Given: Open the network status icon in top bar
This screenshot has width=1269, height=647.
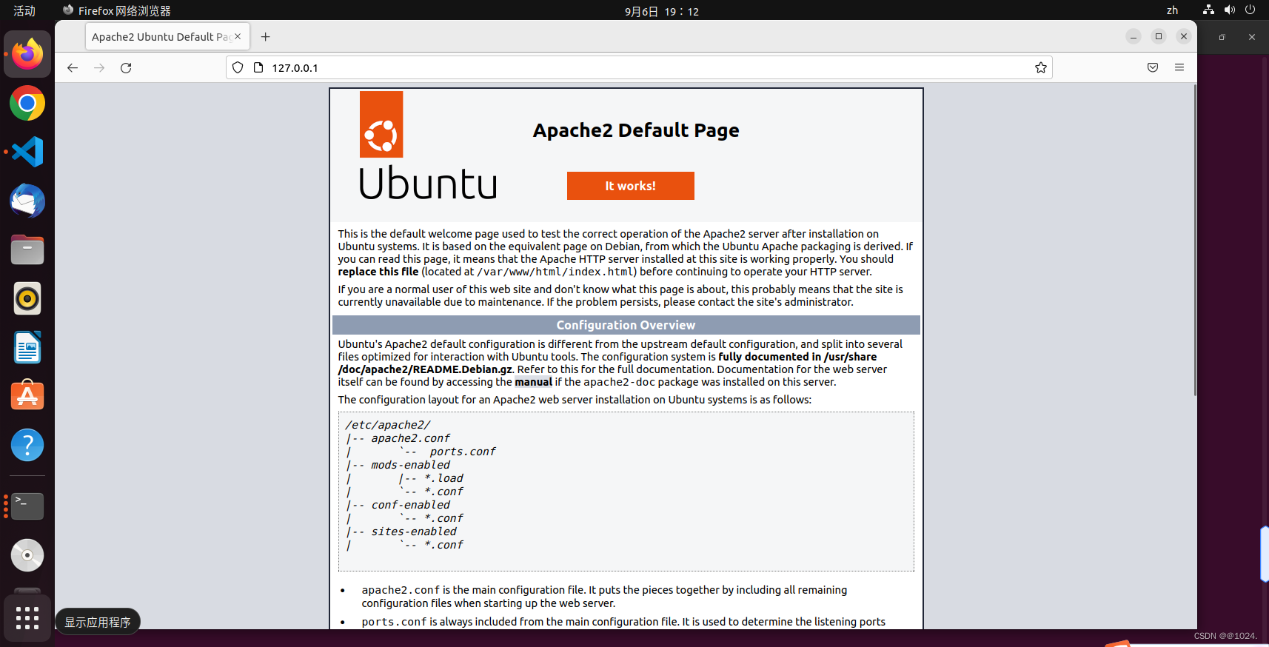Looking at the screenshot, I should click(x=1208, y=10).
